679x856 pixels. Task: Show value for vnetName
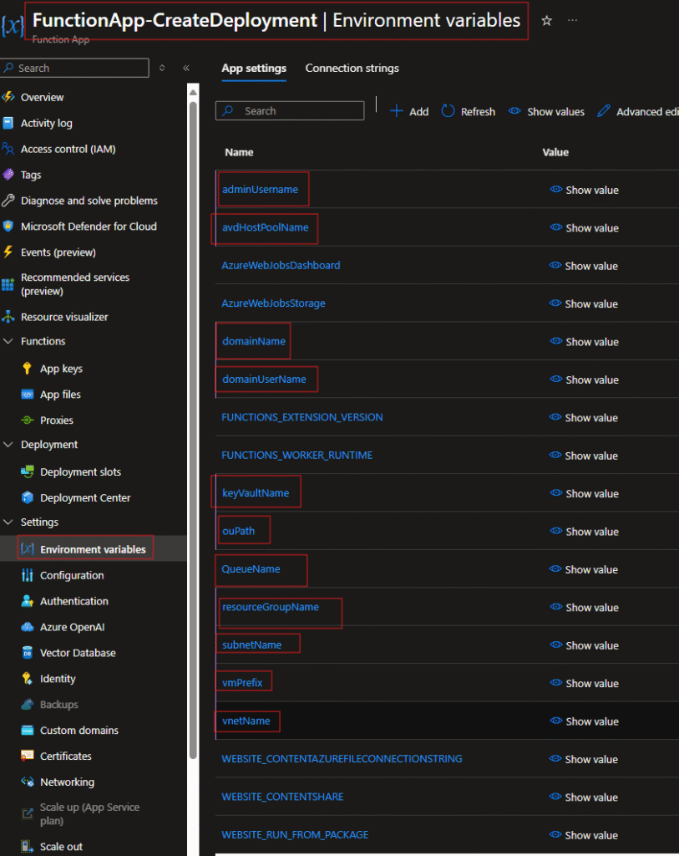tap(584, 721)
